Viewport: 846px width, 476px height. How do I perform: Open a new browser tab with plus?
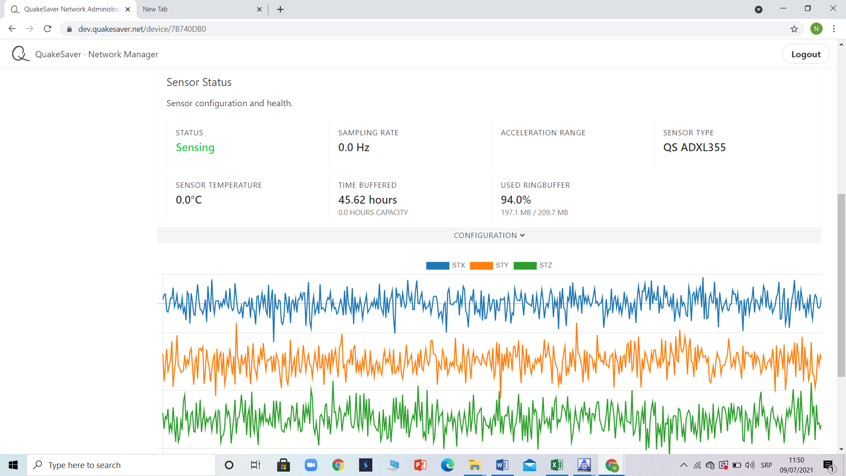(280, 9)
